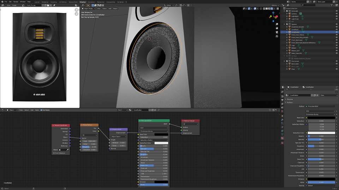The image size is (339, 190).
Task: Click the pause render preview icon
Action: click(278, 8)
